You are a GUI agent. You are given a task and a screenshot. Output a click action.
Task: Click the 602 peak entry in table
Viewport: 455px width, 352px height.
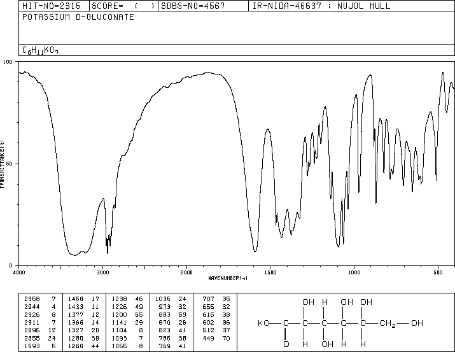tap(216, 322)
